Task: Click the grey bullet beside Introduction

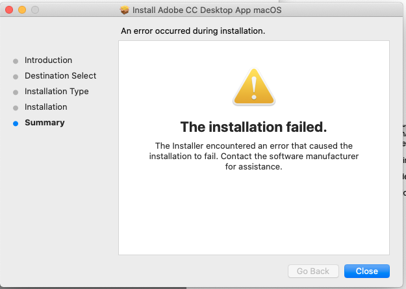Action: click(x=16, y=61)
